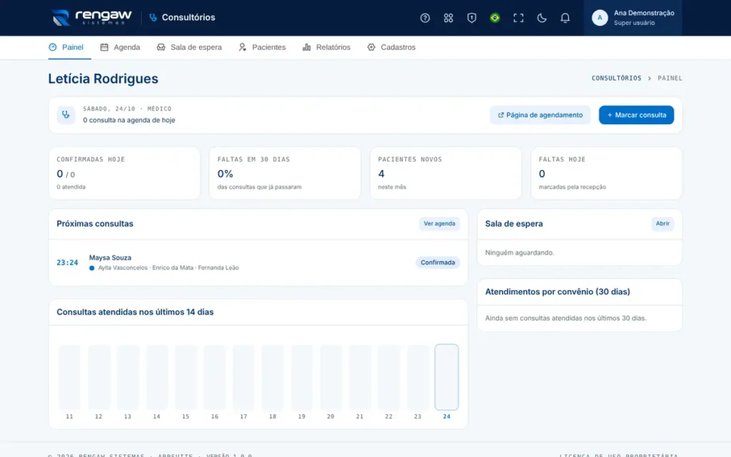The height and width of the screenshot is (457, 731).
Task: Open the Relatórios tab
Action: [326, 47]
